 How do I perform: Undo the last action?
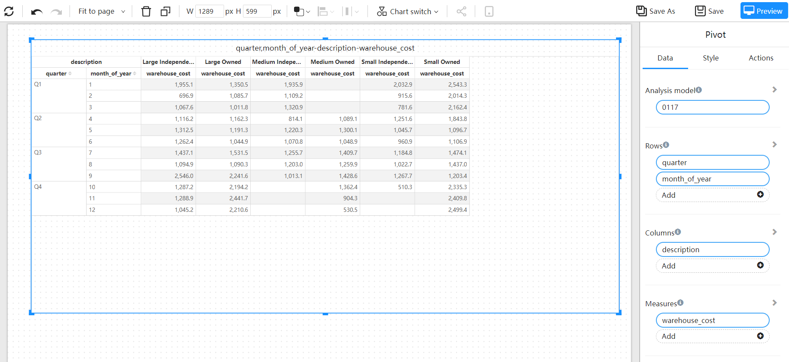(x=37, y=12)
